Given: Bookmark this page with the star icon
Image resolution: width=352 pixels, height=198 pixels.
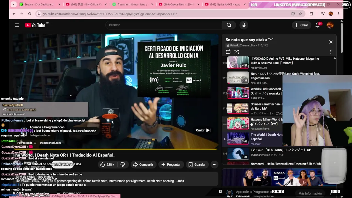Looking at the screenshot, I should click(300, 14).
